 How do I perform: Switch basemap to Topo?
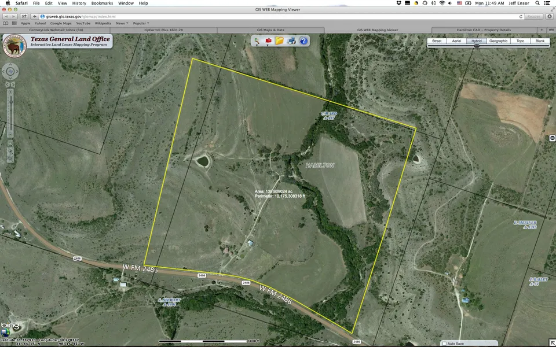point(520,41)
